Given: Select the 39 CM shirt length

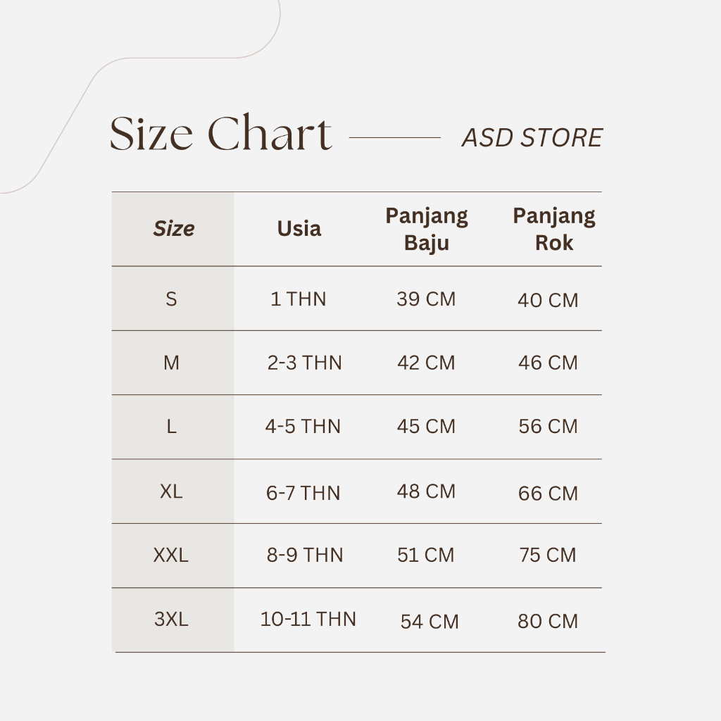Looking at the screenshot, I should (x=426, y=299).
